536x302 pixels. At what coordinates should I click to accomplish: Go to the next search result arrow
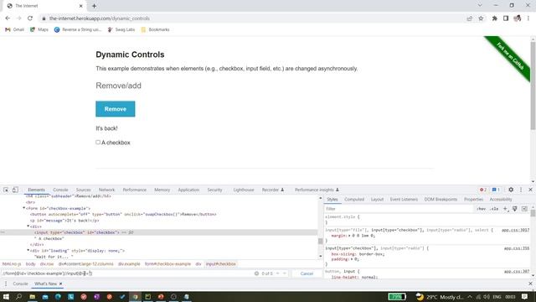click(x=285, y=273)
